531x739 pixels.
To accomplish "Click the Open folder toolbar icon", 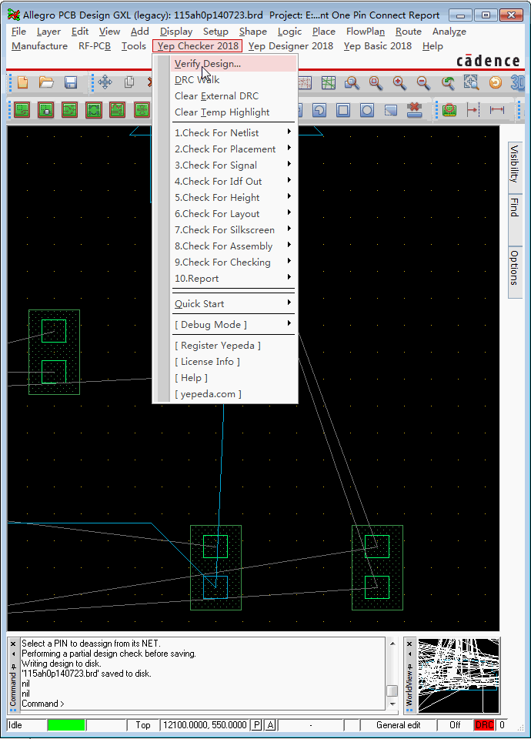I will [46, 83].
